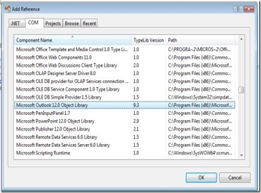Click the help question mark button
Image resolution: width=261 pixels, height=193 pixels.
pos(238,9)
